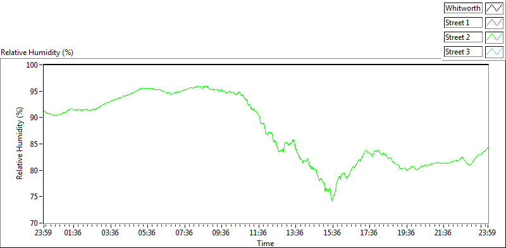
Task: Click the chart title Relative Humidity (%)
Action: (x=37, y=53)
